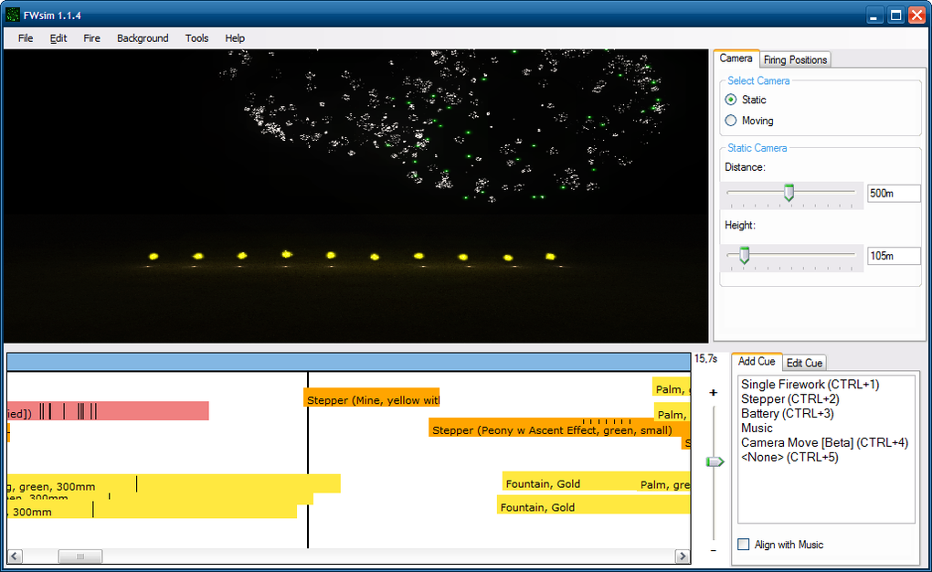Enable the Align with Music checkbox
932x572 pixels.
point(744,544)
